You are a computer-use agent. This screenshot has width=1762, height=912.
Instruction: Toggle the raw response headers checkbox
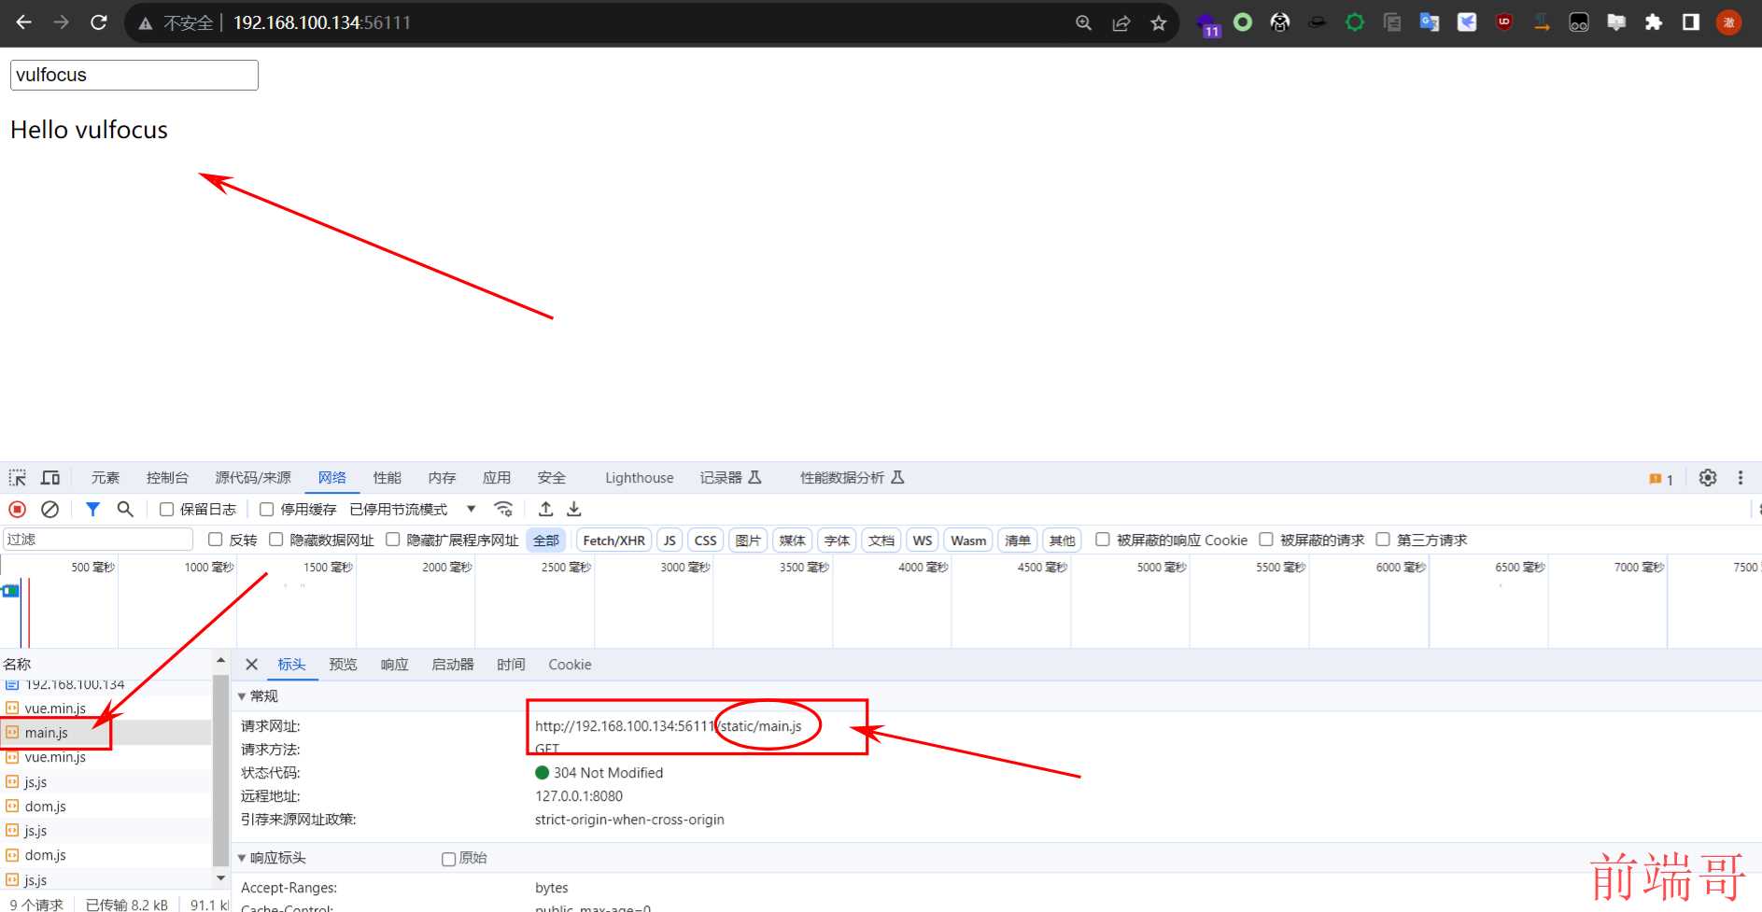tap(449, 859)
